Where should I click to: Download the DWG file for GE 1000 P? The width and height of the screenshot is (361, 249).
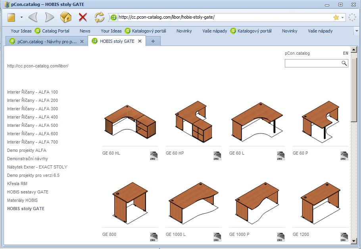click(x=281, y=237)
